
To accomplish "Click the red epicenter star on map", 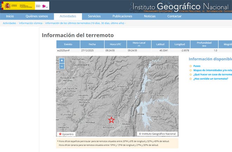I will pos(111,120).
